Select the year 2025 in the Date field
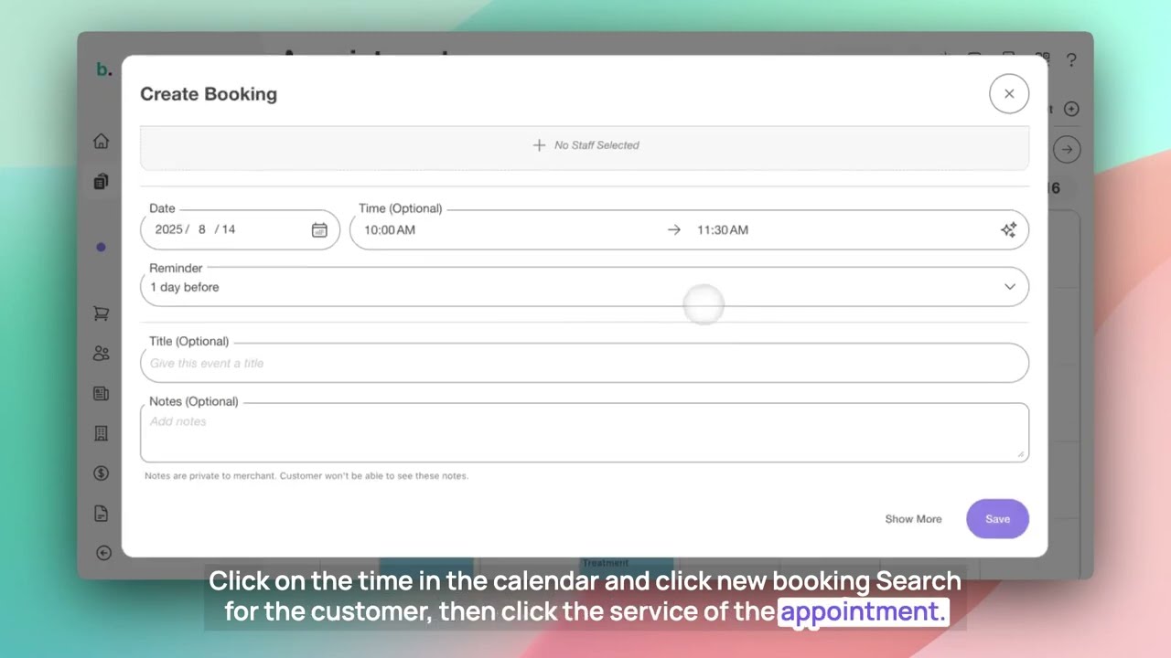The image size is (1171, 658). (169, 229)
